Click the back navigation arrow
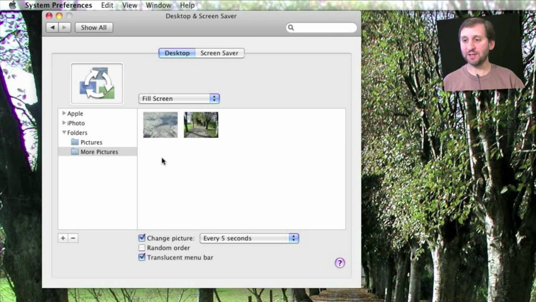Screen dimensions: 536x302 click(x=52, y=27)
